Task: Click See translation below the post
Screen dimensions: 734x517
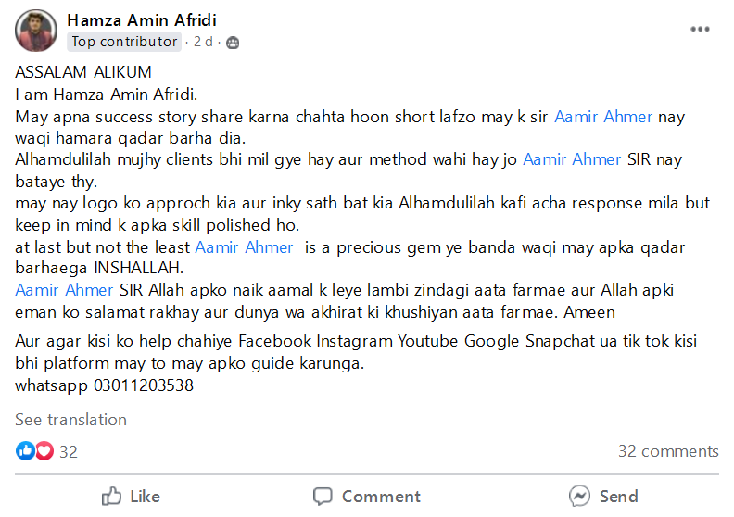Action: point(70,420)
